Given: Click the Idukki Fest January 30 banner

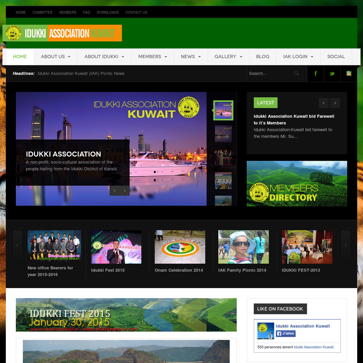Looking at the screenshot, I should pyautogui.click(x=126, y=315).
